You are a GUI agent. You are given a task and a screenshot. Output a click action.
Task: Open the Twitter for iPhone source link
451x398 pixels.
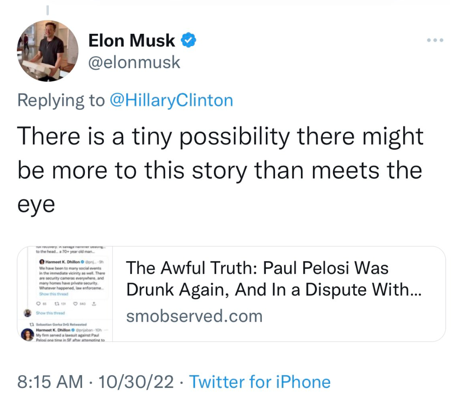tap(259, 382)
